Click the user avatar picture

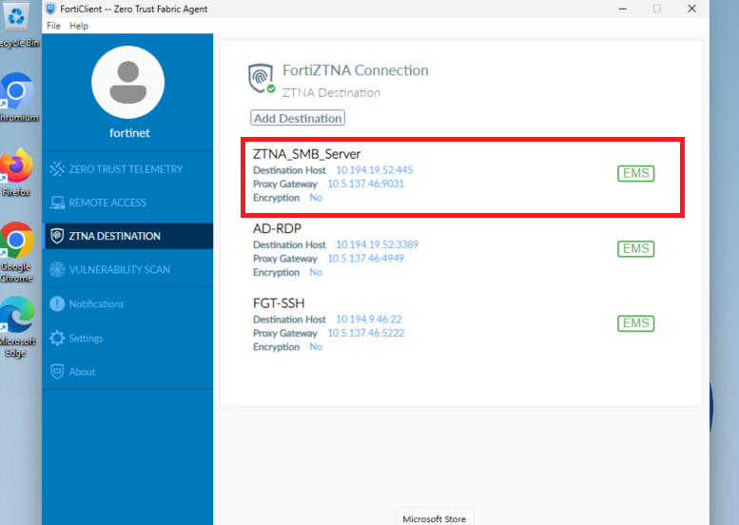[x=127, y=83]
